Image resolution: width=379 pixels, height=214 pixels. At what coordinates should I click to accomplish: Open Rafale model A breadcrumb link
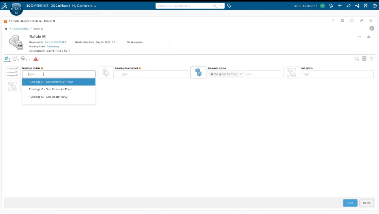pos(21,29)
